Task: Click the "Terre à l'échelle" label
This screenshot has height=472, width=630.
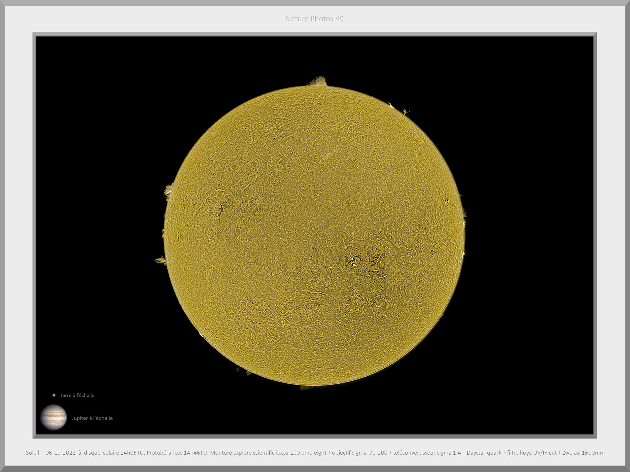Action: (77, 395)
